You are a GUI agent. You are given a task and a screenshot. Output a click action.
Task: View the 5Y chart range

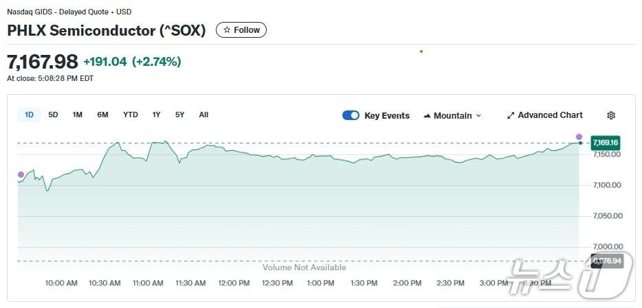coord(180,115)
